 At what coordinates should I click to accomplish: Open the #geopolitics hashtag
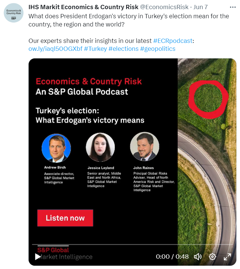(x=157, y=49)
